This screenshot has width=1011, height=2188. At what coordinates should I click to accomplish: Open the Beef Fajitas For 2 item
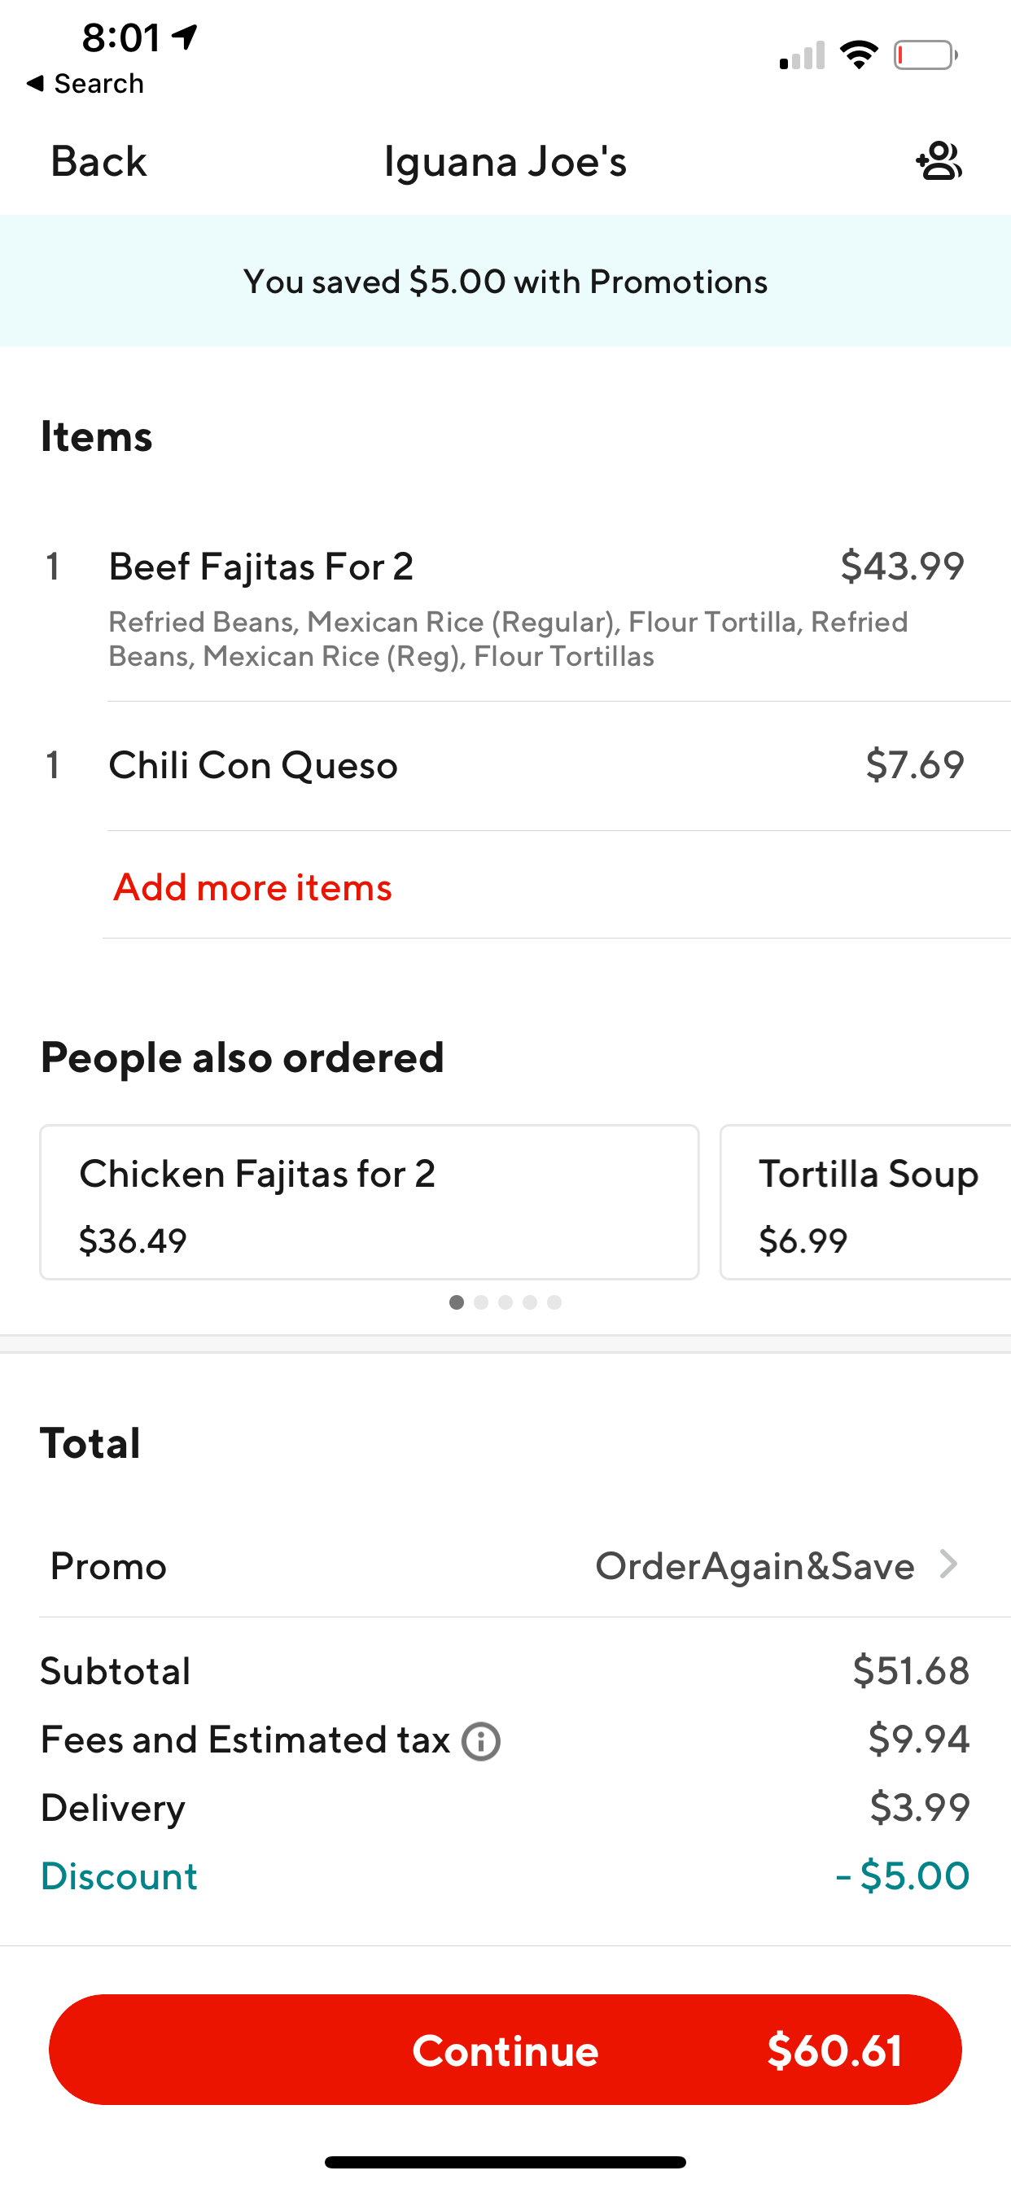(260, 567)
